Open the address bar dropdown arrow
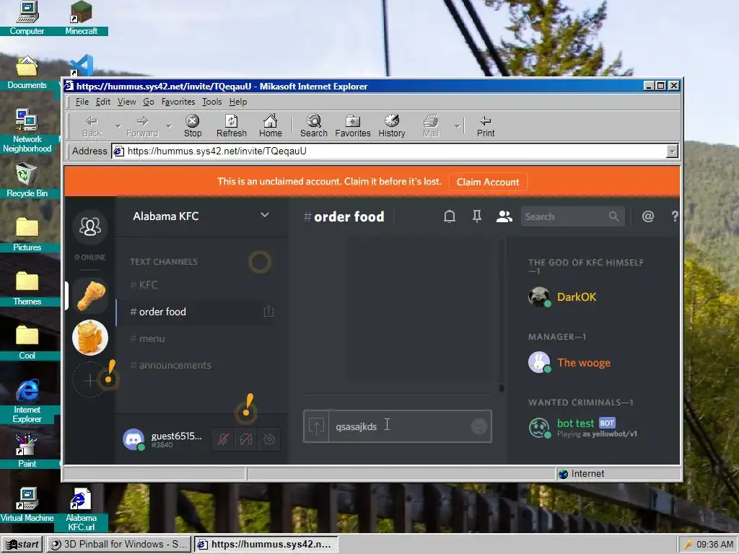The height and width of the screenshot is (554, 739). click(672, 151)
